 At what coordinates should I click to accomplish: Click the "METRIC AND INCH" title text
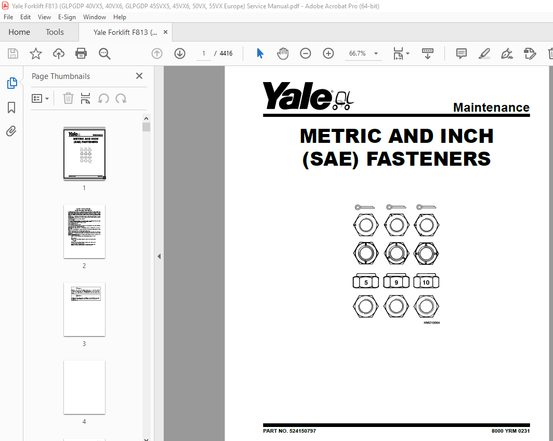tap(397, 136)
